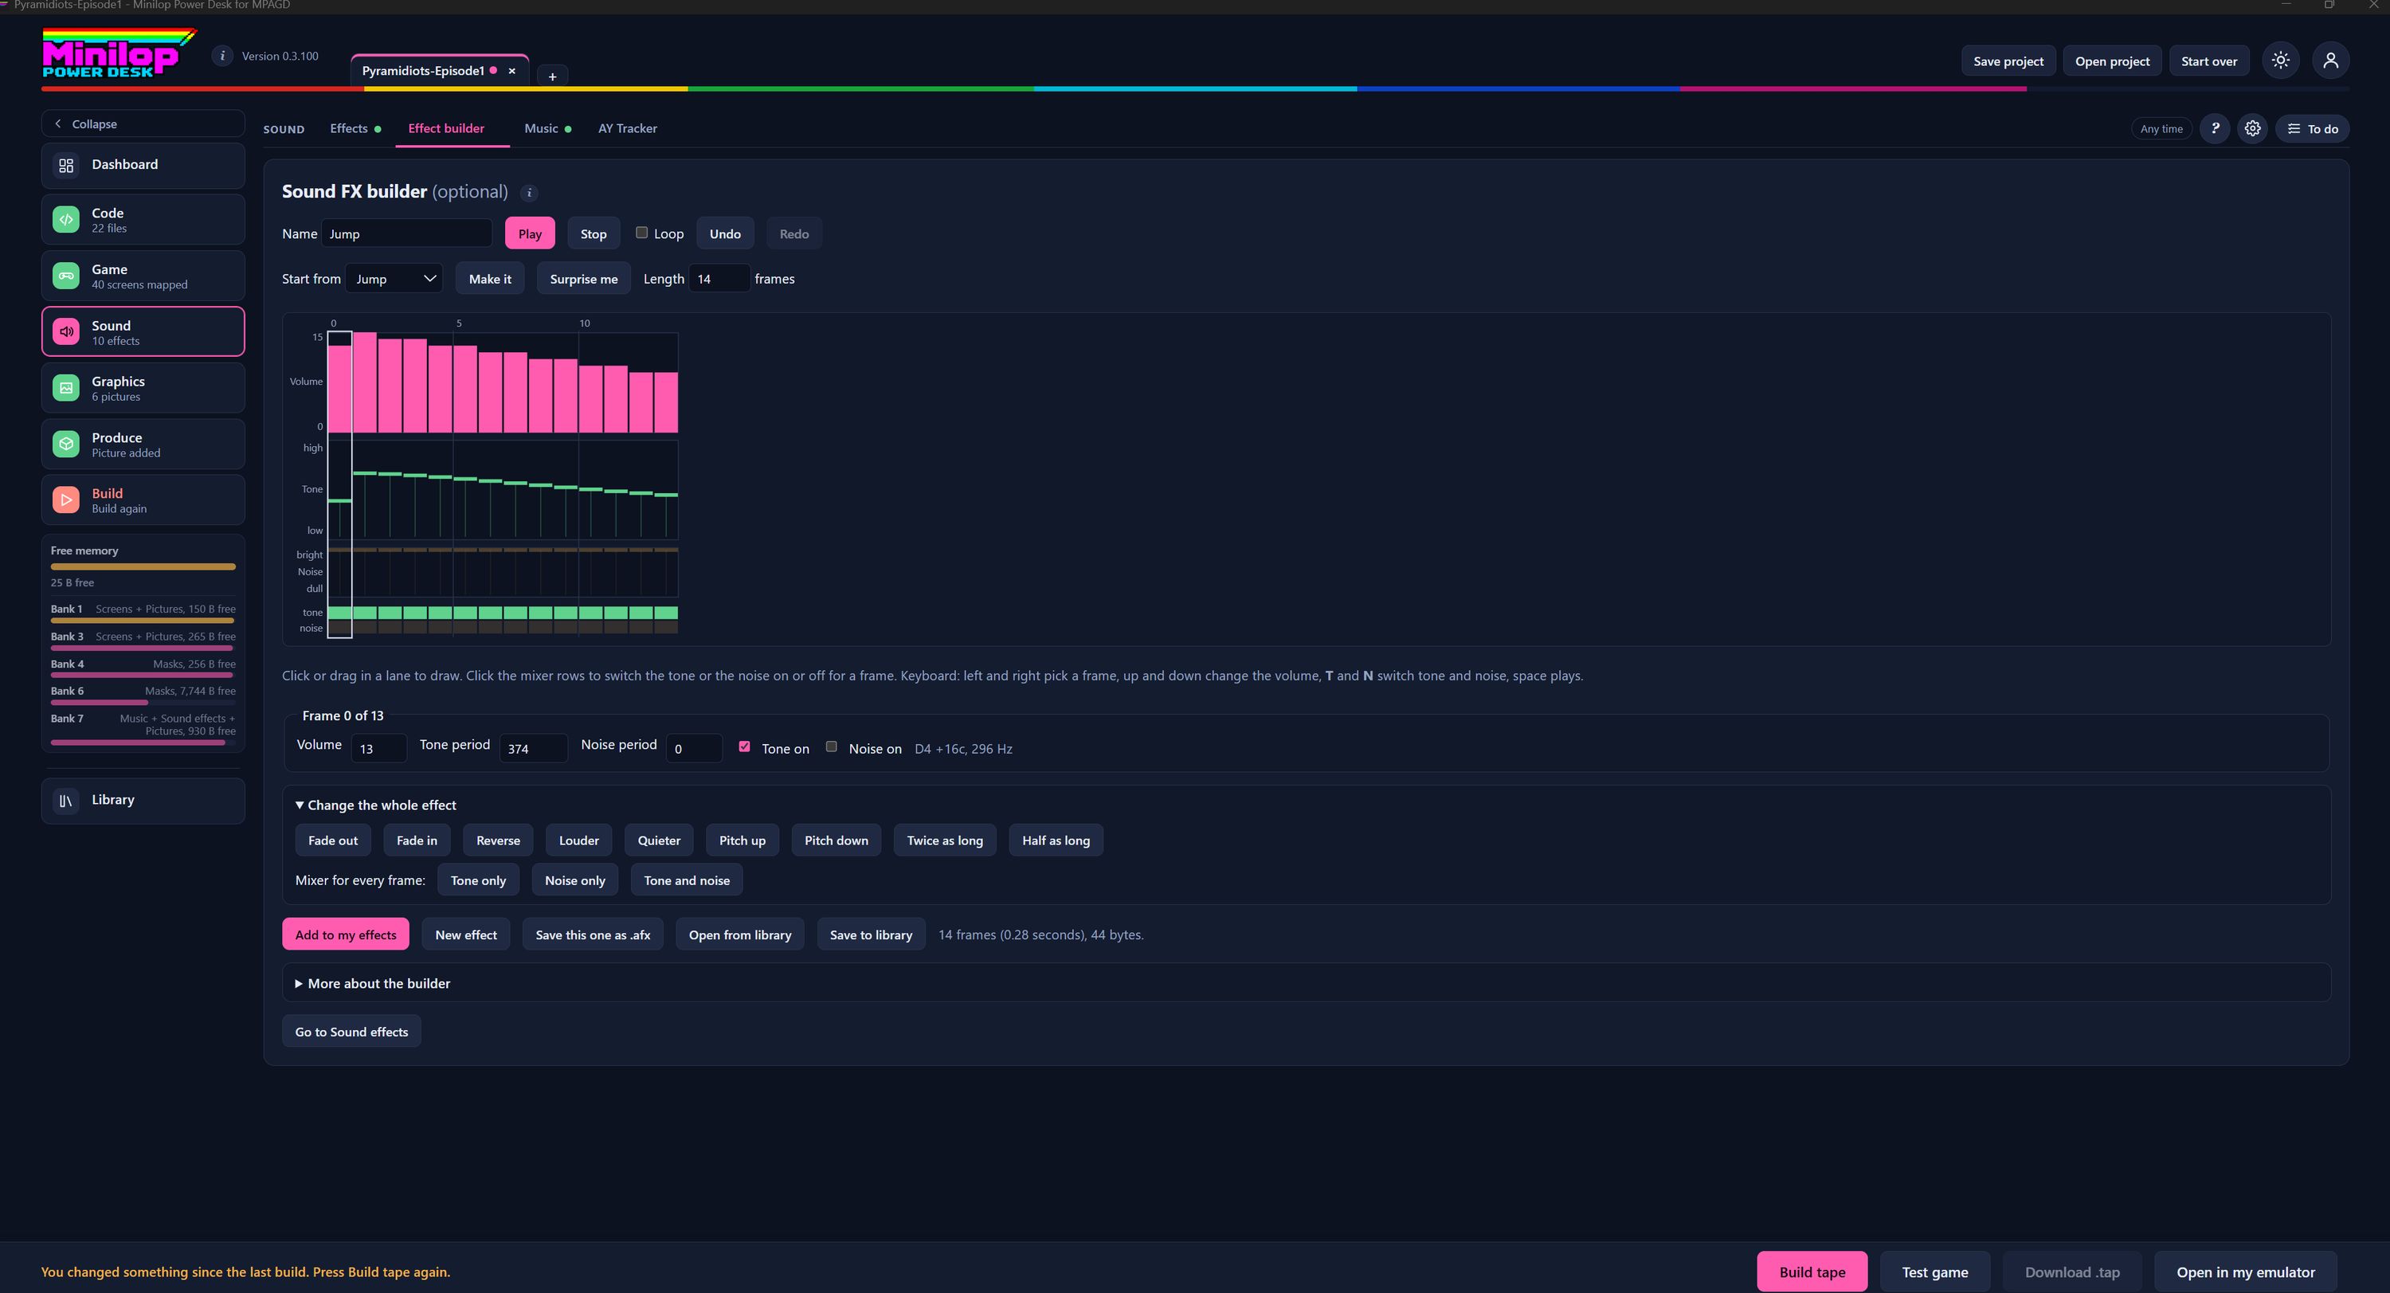Click the Game controller icon

(x=66, y=276)
